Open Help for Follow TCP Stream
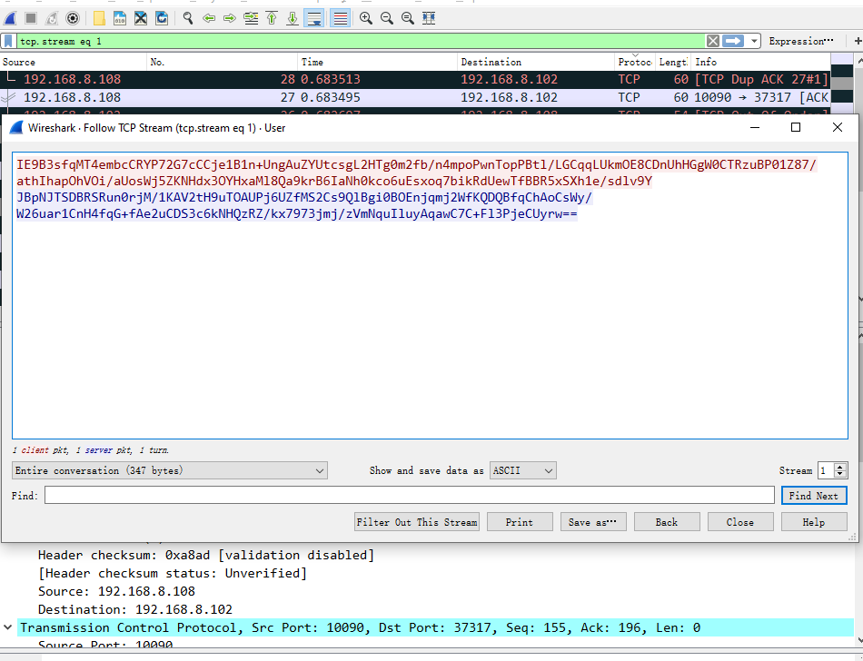The width and height of the screenshot is (863, 661). [x=813, y=522]
